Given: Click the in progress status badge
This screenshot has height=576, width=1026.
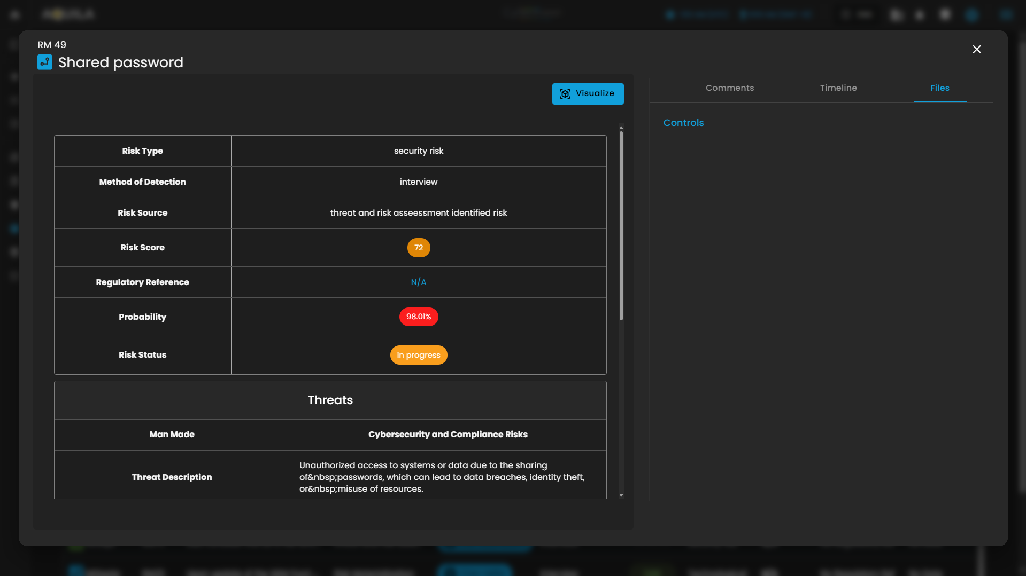Looking at the screenshot, I should point(418,355).
